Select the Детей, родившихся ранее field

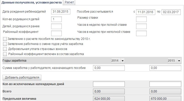coord(56,26)
